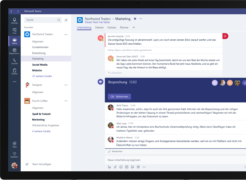The image size is (246, 180).
Task: Click Savannah Tyler's ST avatar
Action: (111, 58)
